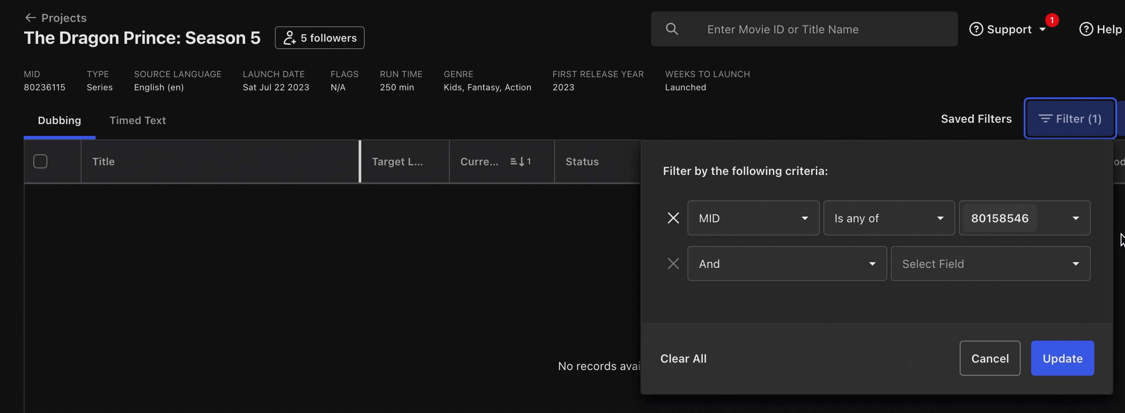Click the search magnifier icon
Viewport: 1125px width, 413px height.
point(672,29)
